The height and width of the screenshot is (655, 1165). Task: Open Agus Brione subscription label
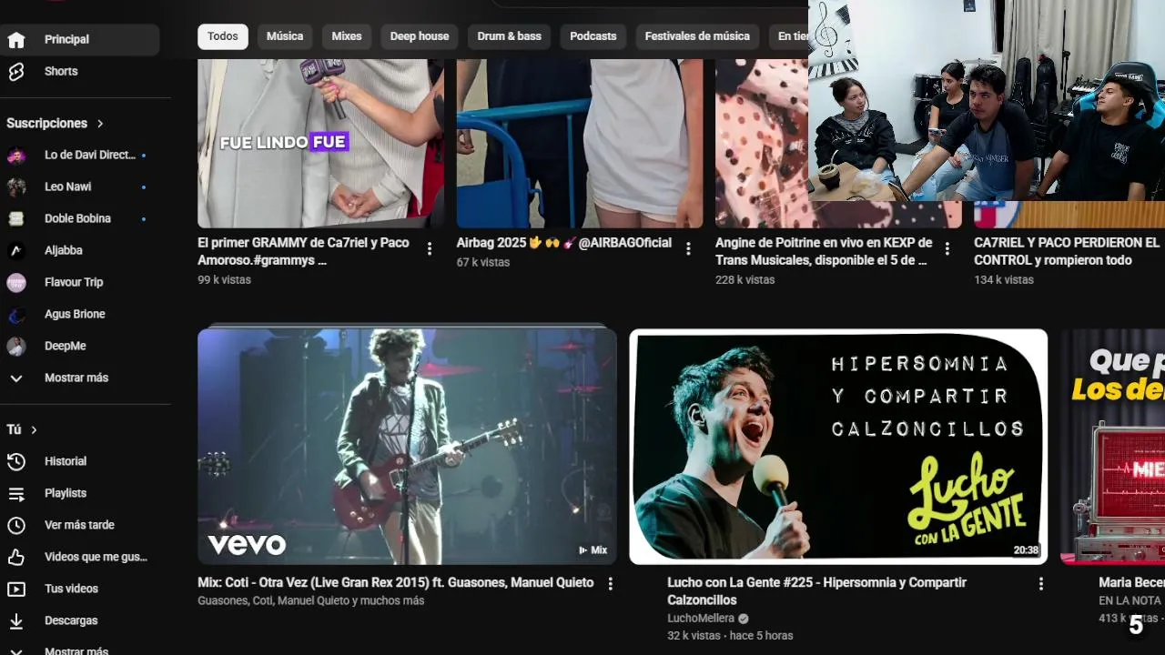click(x=75, y=315)
